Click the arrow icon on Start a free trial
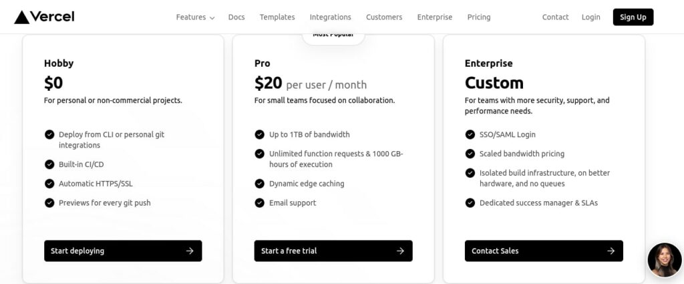 [x=400, y=251]
